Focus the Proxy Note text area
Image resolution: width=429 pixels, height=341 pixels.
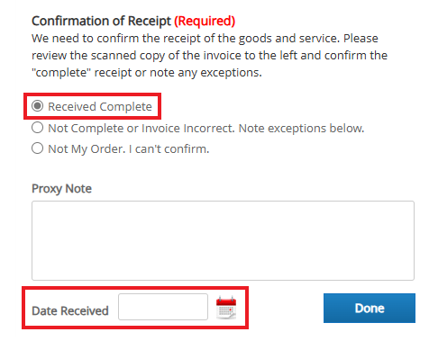223,240
